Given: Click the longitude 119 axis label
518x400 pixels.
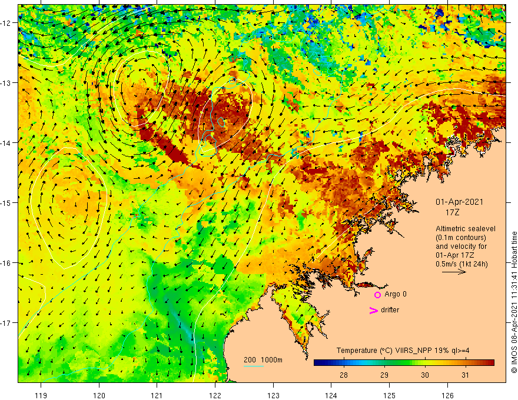Looking at the screenshot, I should (41, 395).
